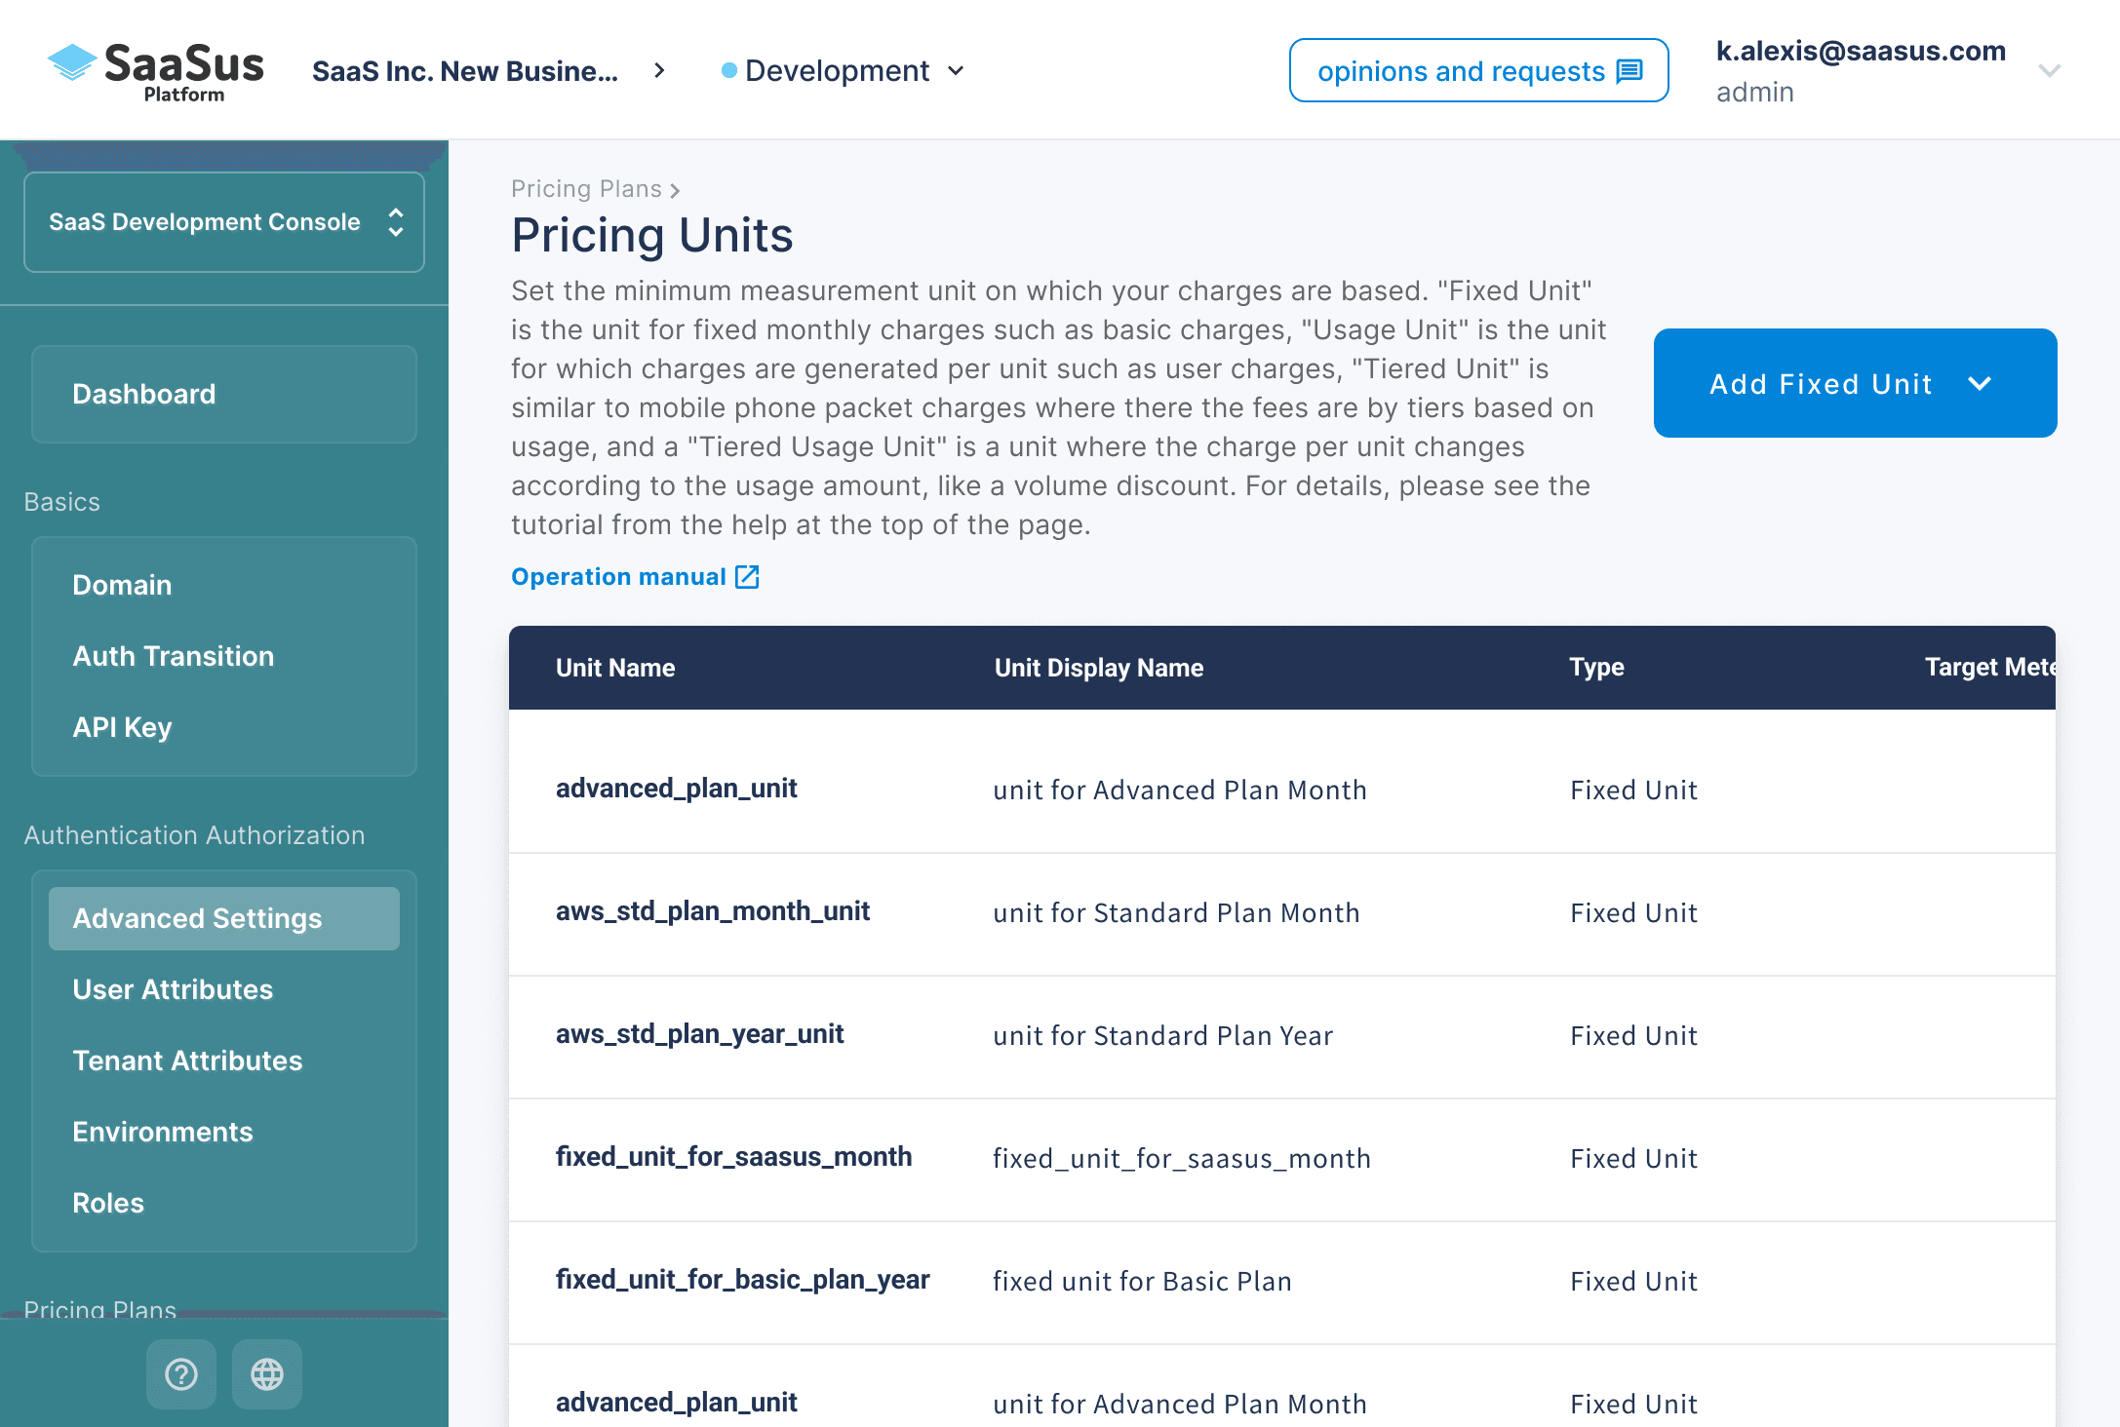Select the aws_std_plan_year_unit row
The width and height of the screenshot is (2120, 1427).
pyautogui.click(x=699, y=1034)
